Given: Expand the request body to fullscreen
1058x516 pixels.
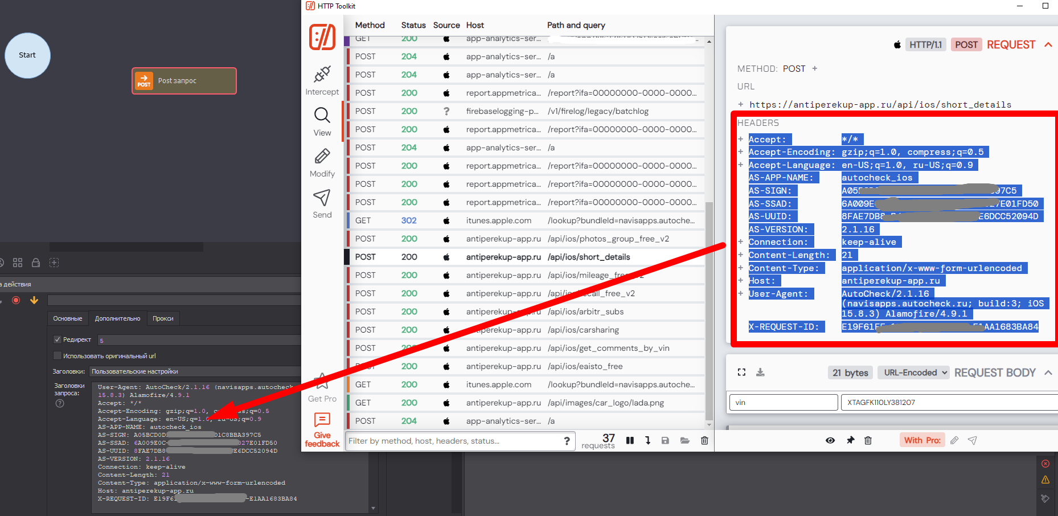Looking at the screenshot, I should pyautogui.click(x=741, y=372).
